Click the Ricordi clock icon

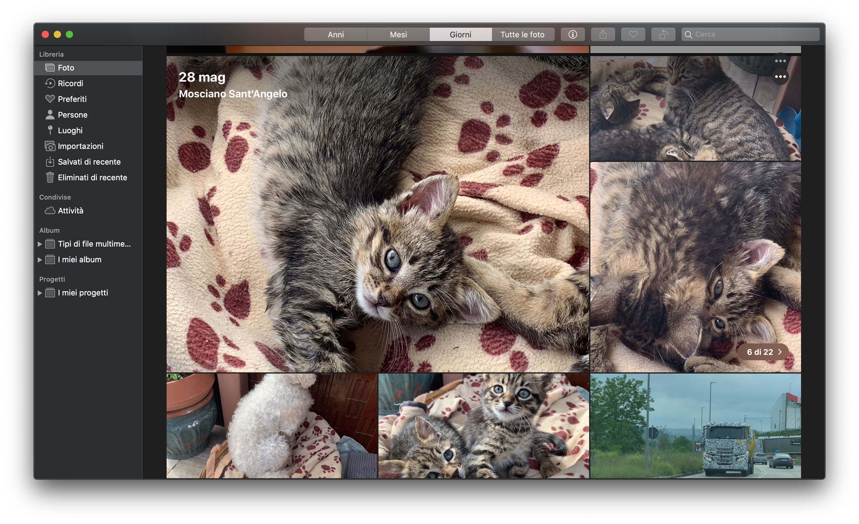coord(50,83)
